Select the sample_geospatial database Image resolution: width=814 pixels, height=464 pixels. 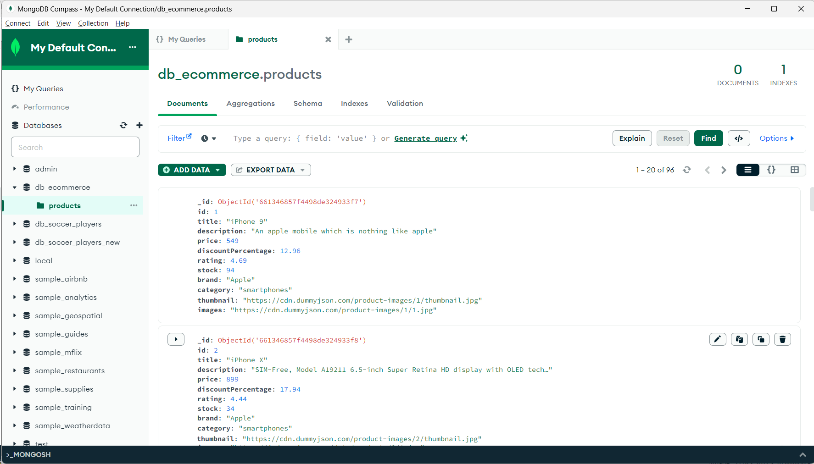point(68,315)
